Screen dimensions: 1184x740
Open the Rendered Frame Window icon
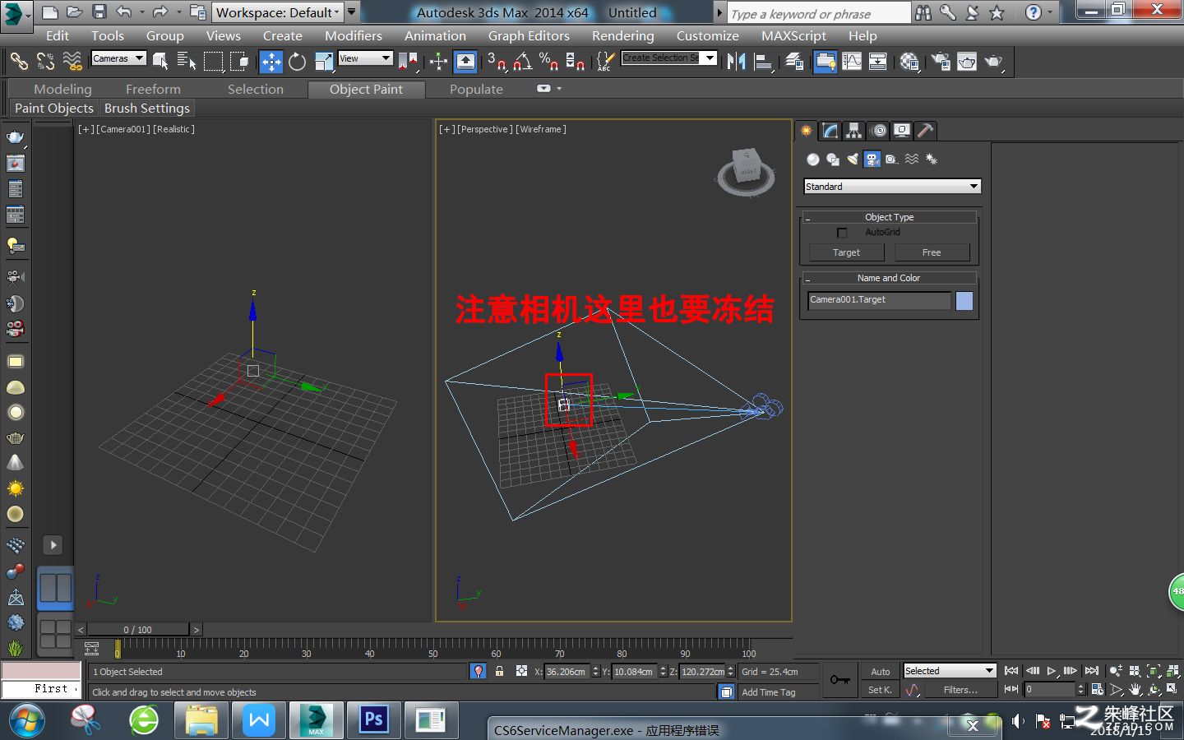tap(967, 62)
